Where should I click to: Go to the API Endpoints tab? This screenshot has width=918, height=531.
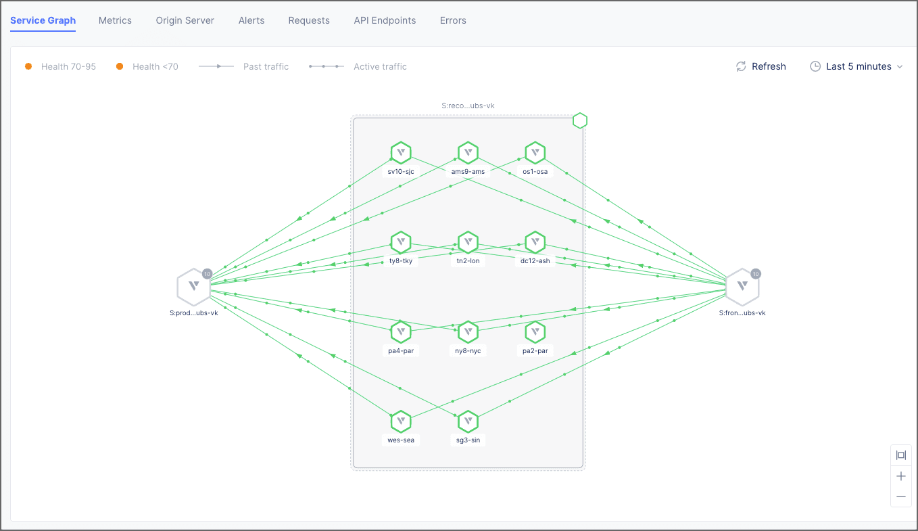(385, 20)
